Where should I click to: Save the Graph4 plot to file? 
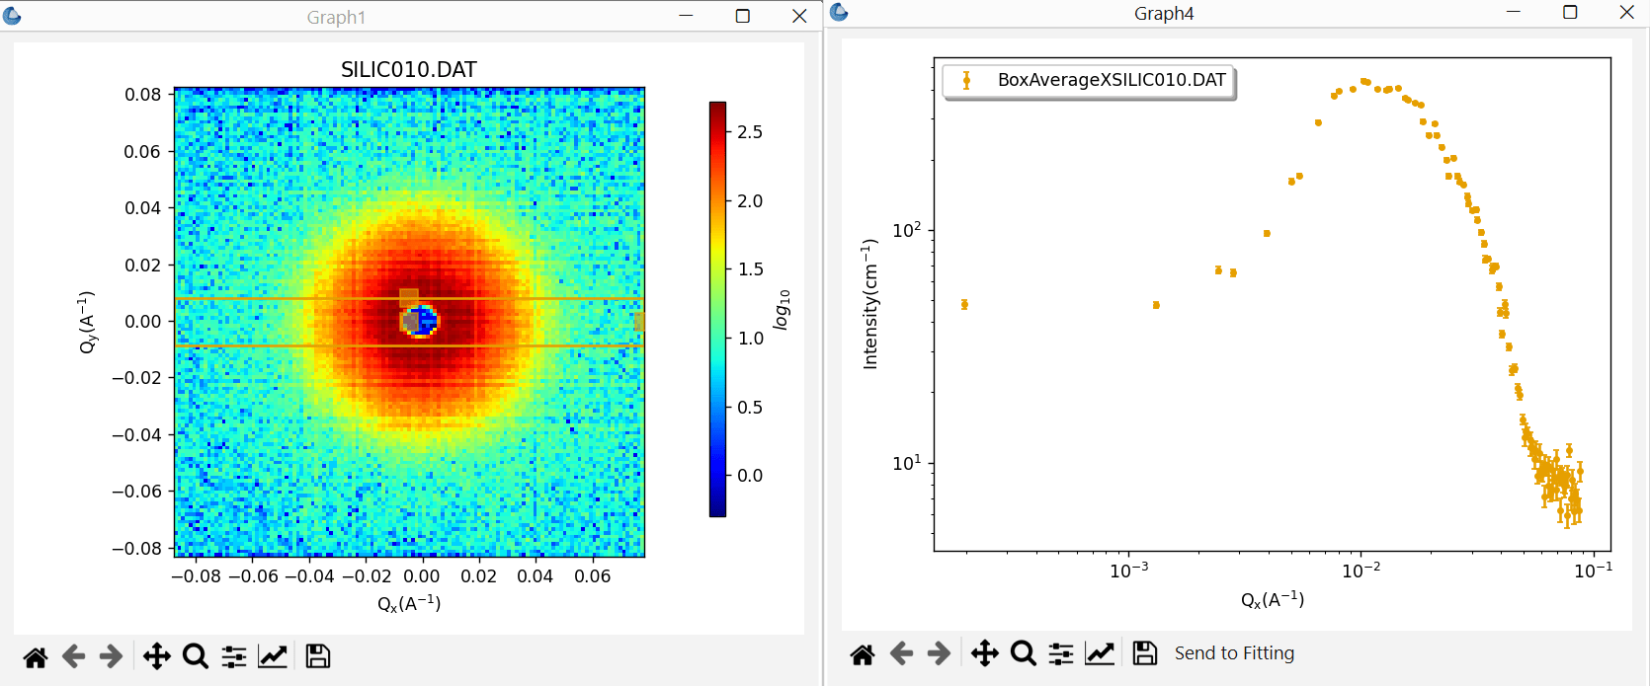pyautogui.click(x=1145, y=653)
